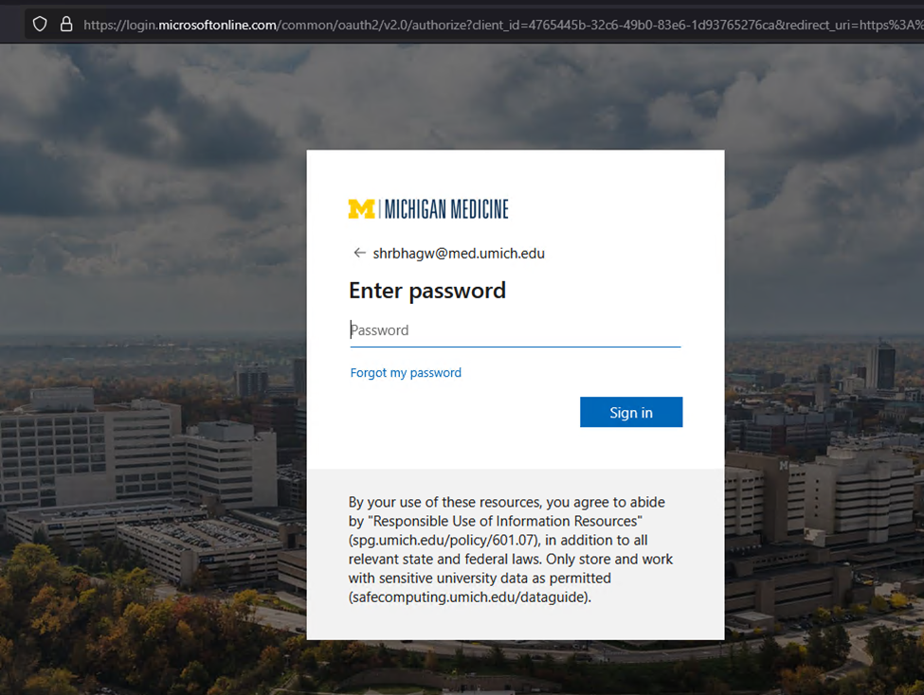Click the yellow block M logo
The image size is (924, 695).
[x=361, y=209]
